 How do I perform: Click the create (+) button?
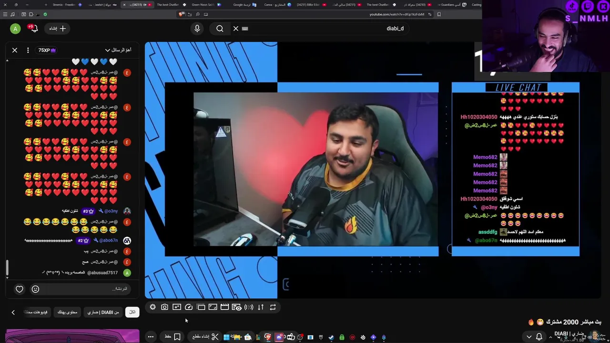58,29
